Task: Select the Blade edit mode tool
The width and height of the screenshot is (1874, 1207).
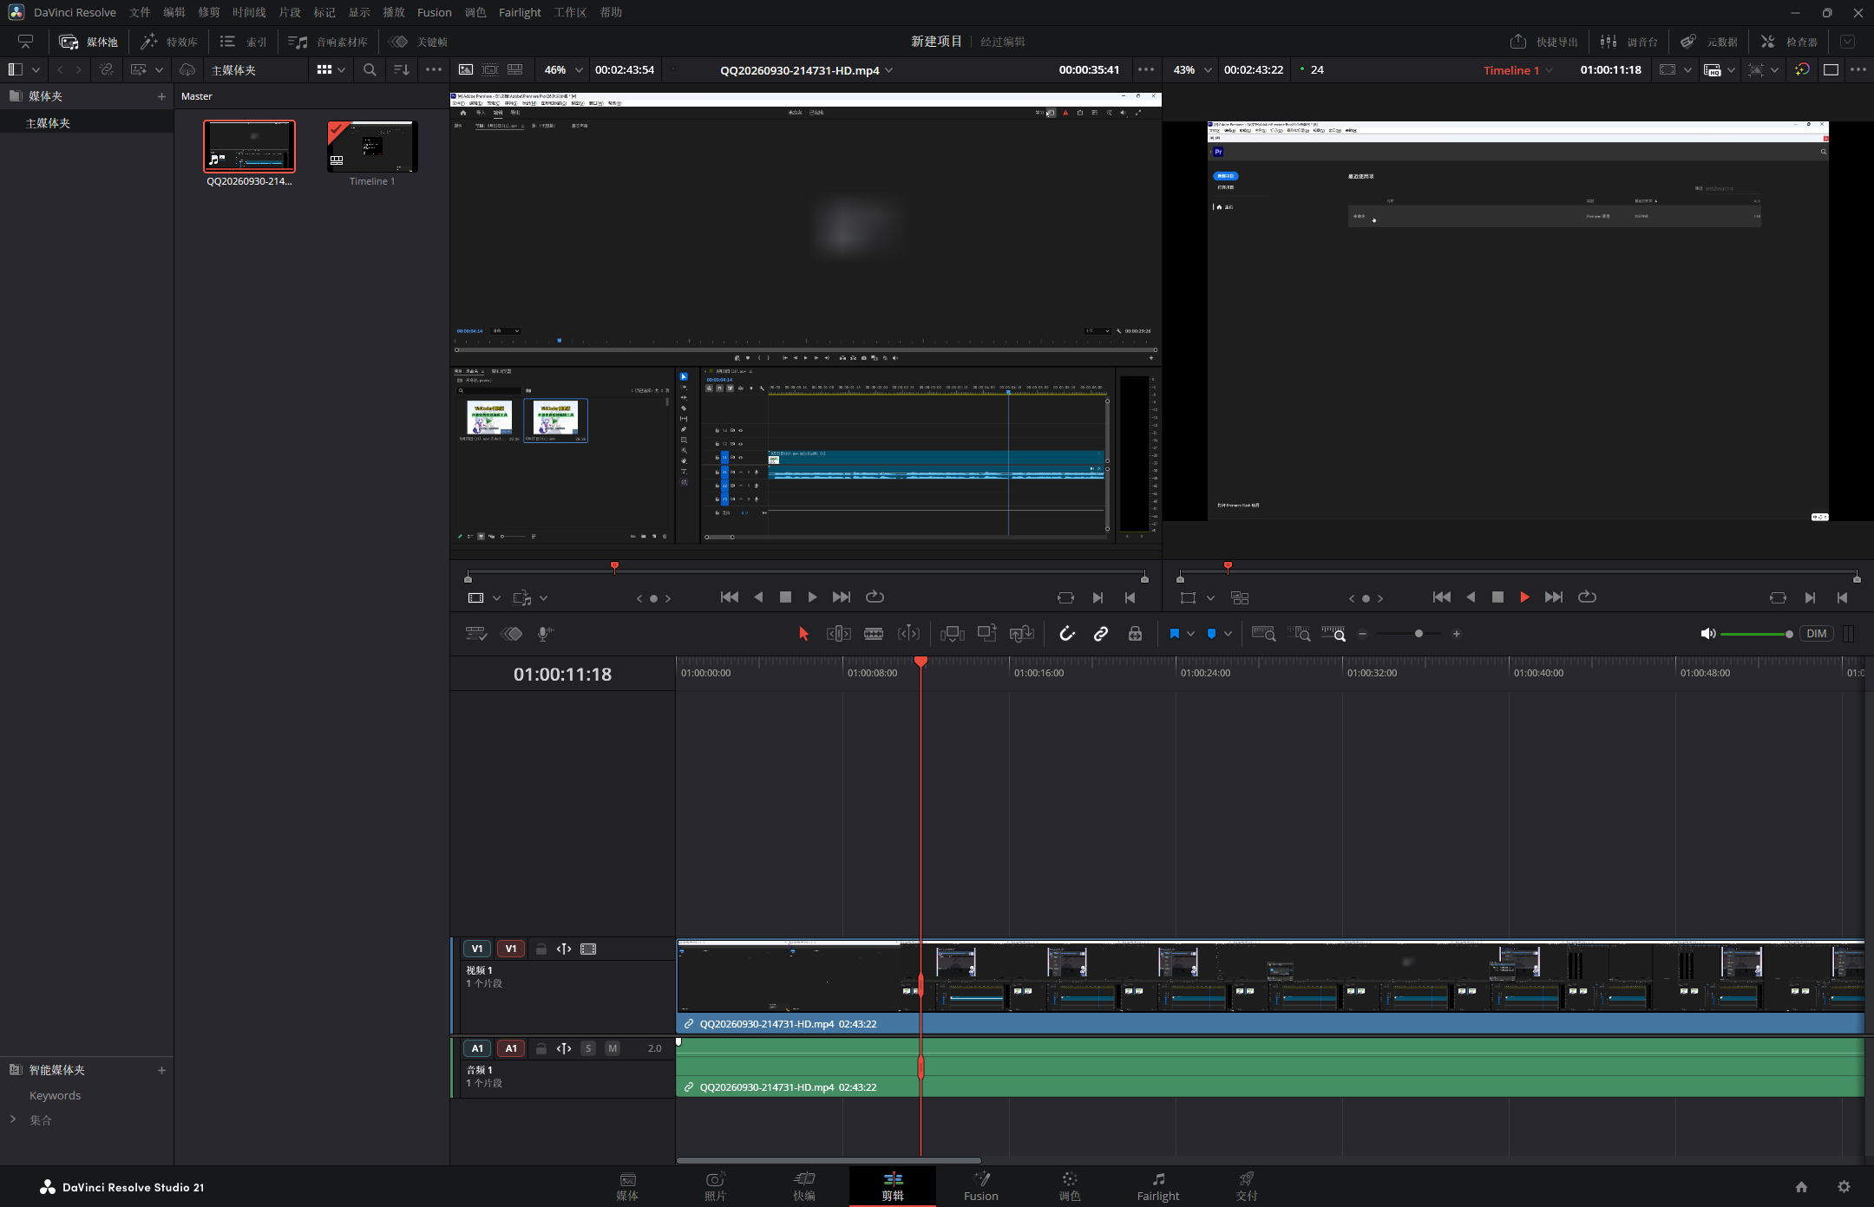Action: [874, 634]
